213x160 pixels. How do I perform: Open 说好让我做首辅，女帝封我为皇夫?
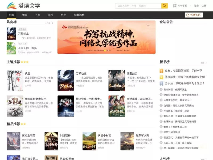[x=181, y=95]
